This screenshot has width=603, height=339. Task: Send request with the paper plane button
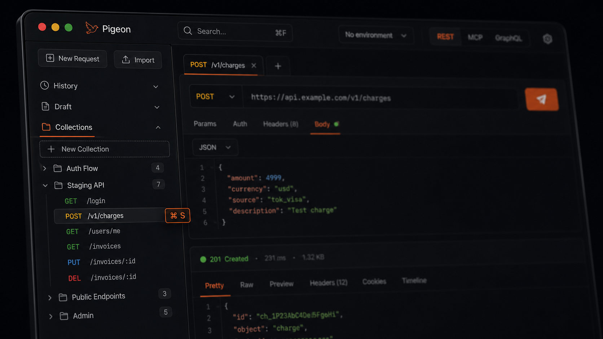542,99
